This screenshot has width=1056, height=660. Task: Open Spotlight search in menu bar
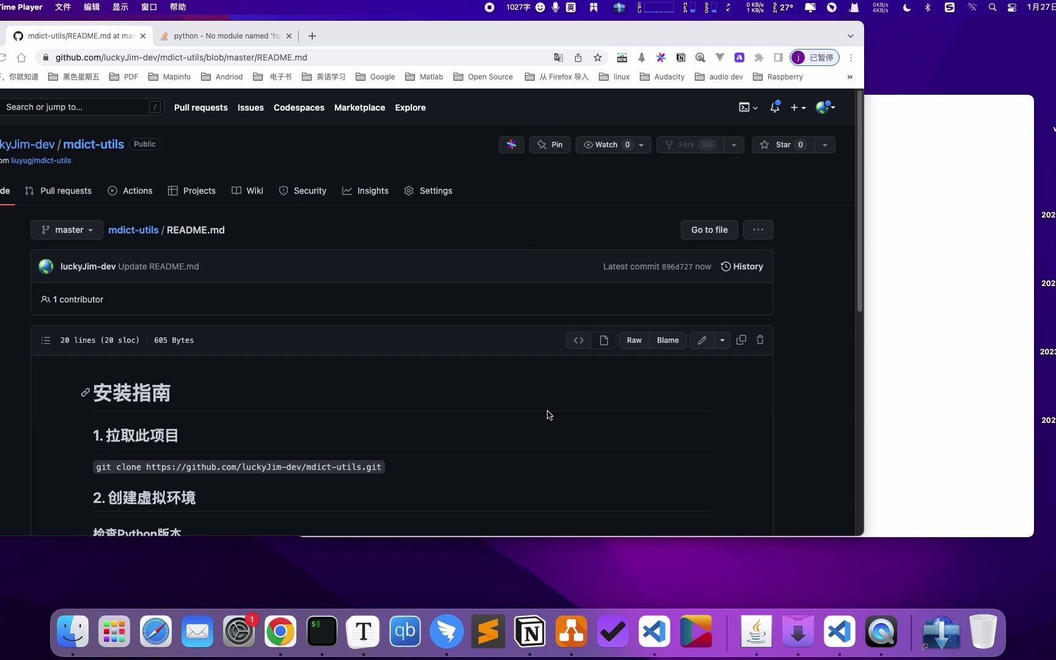pyautogui.click(x=992, y=7)
